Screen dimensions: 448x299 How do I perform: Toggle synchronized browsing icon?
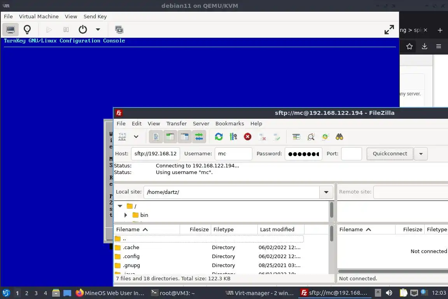coord(325,137)
